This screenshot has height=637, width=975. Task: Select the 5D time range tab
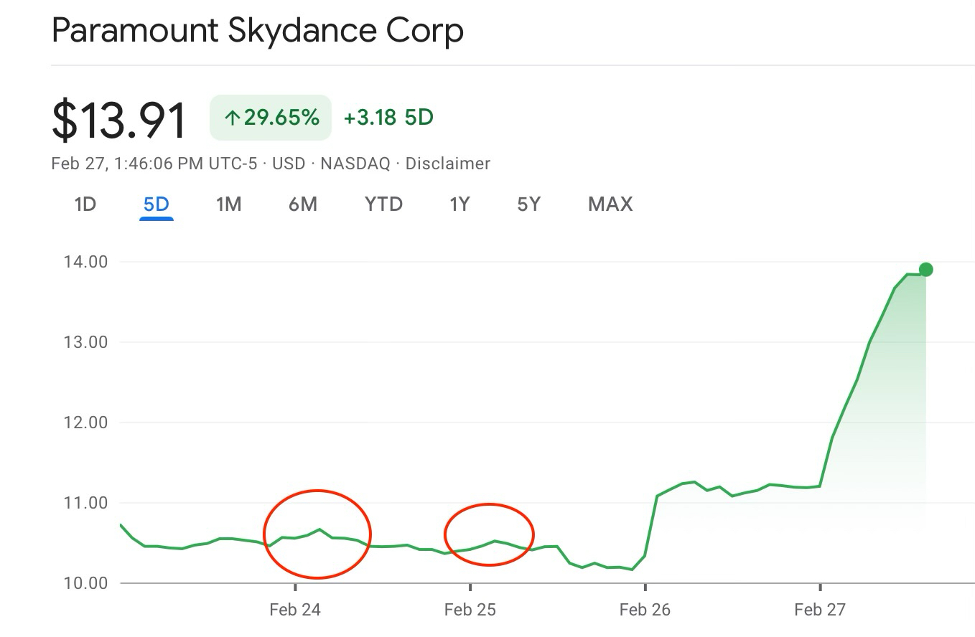[156, 204]
